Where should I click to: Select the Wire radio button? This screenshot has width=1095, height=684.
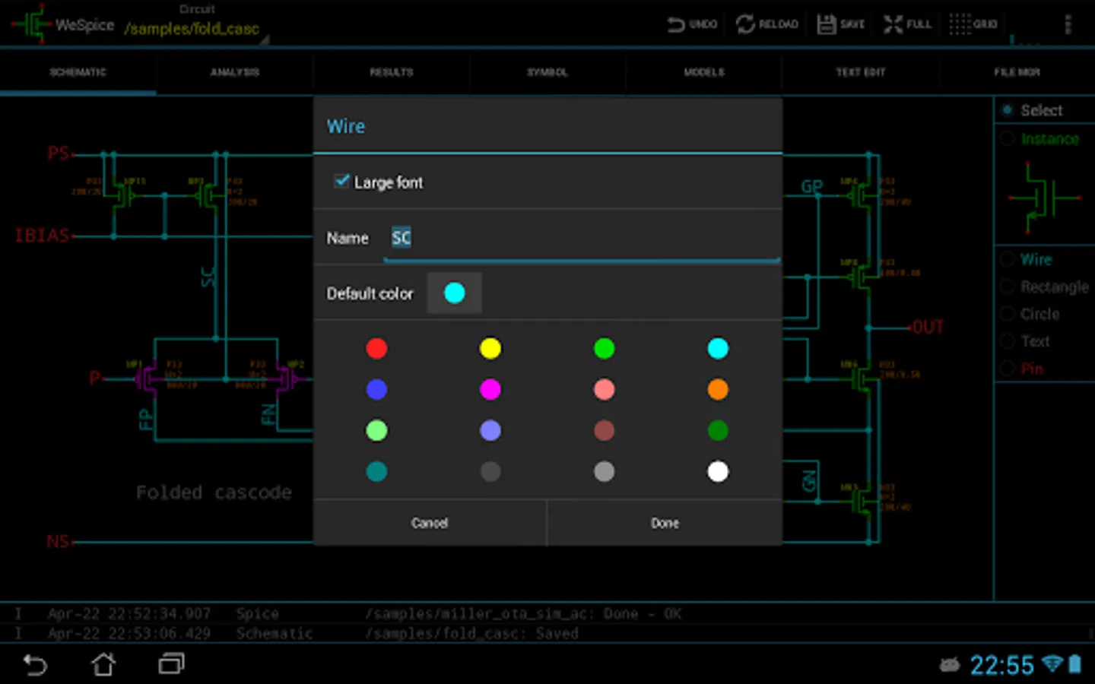1008,259
